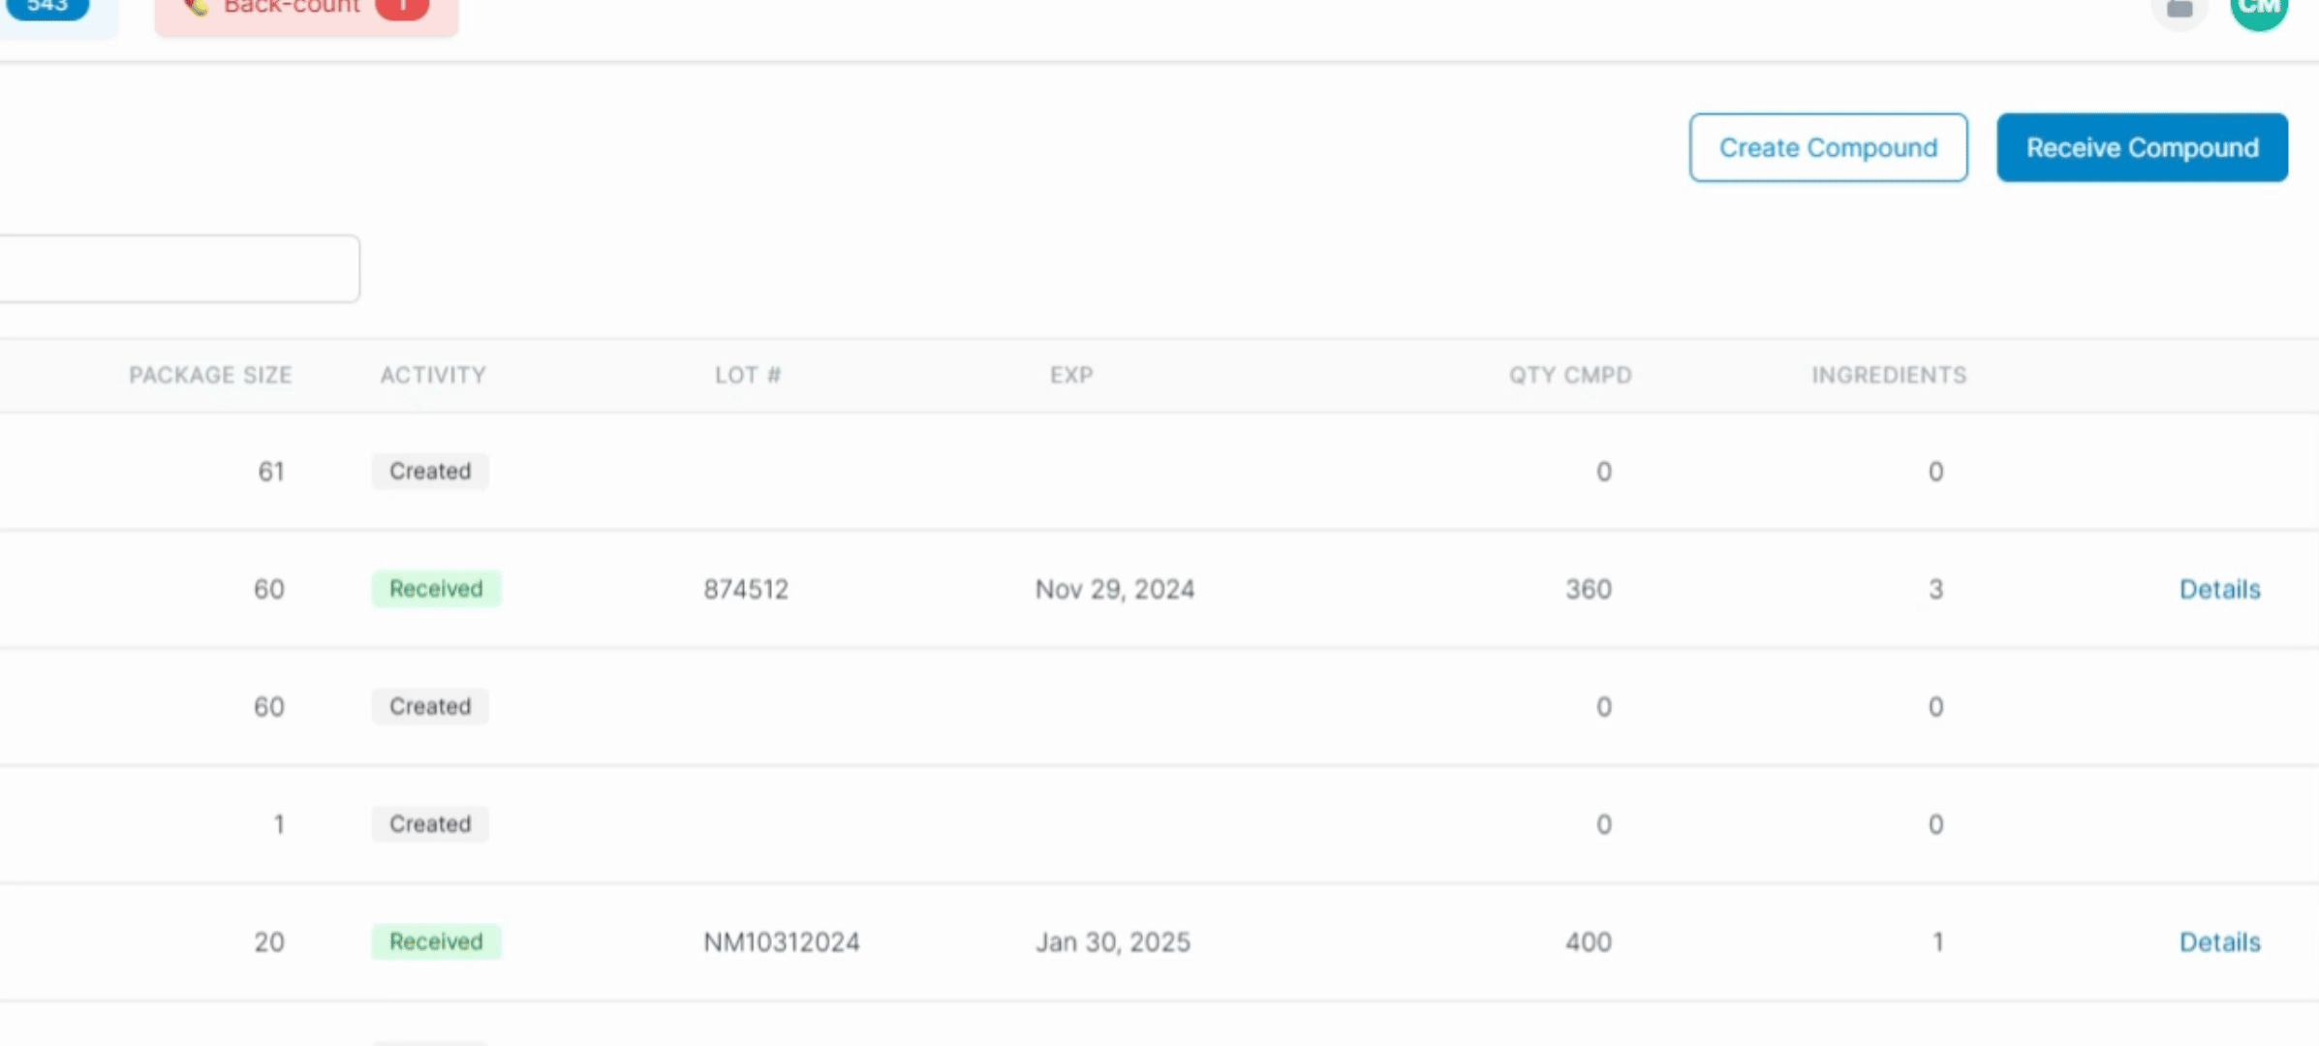This screenshot has width=2319, height=1046.
Task: Click the CM user avatar
Action: pyautogui.click(x=2258, y=8)
